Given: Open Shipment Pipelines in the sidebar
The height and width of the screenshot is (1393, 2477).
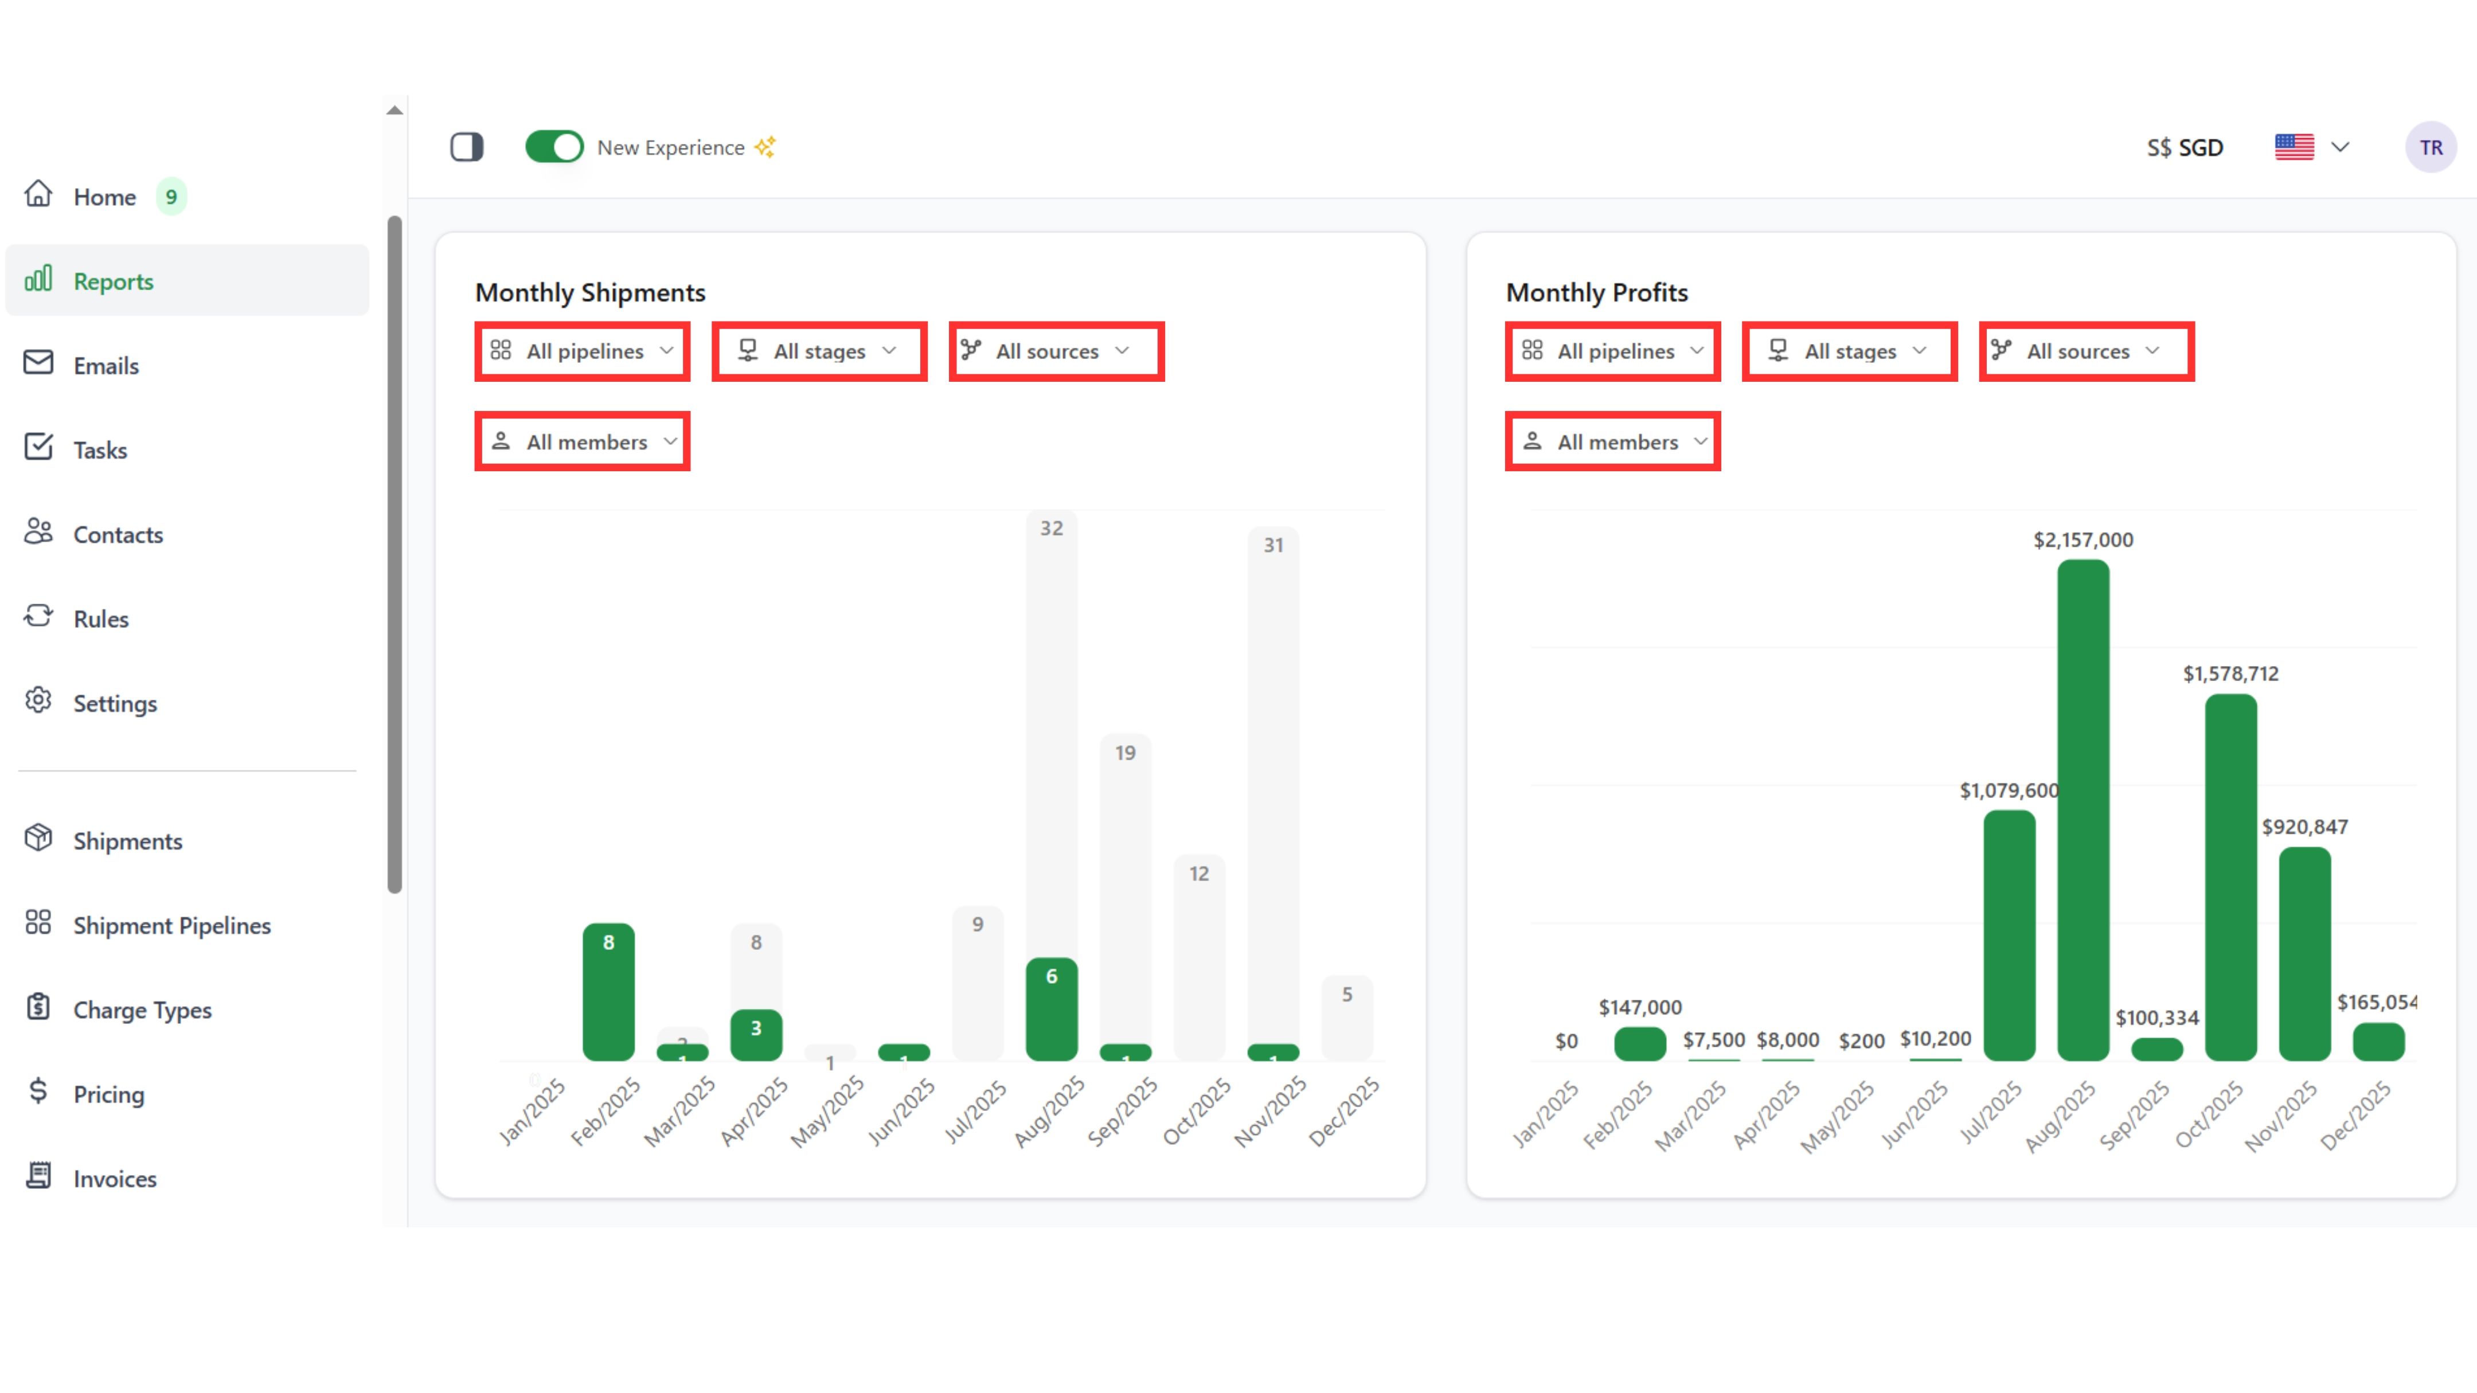Looking at the screenshot, I should coord(171,925).
